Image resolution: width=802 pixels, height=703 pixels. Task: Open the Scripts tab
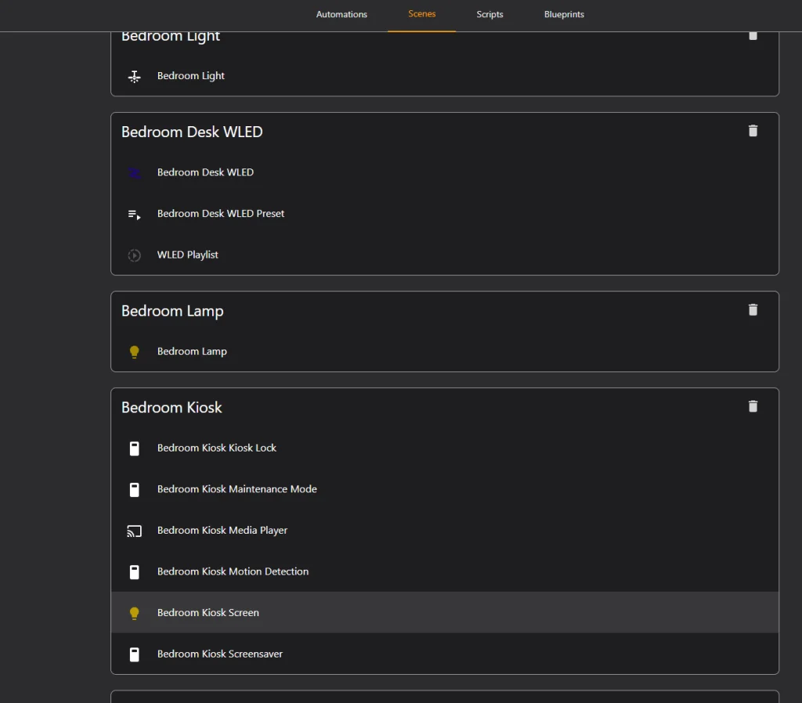click(x=490, y=14)
